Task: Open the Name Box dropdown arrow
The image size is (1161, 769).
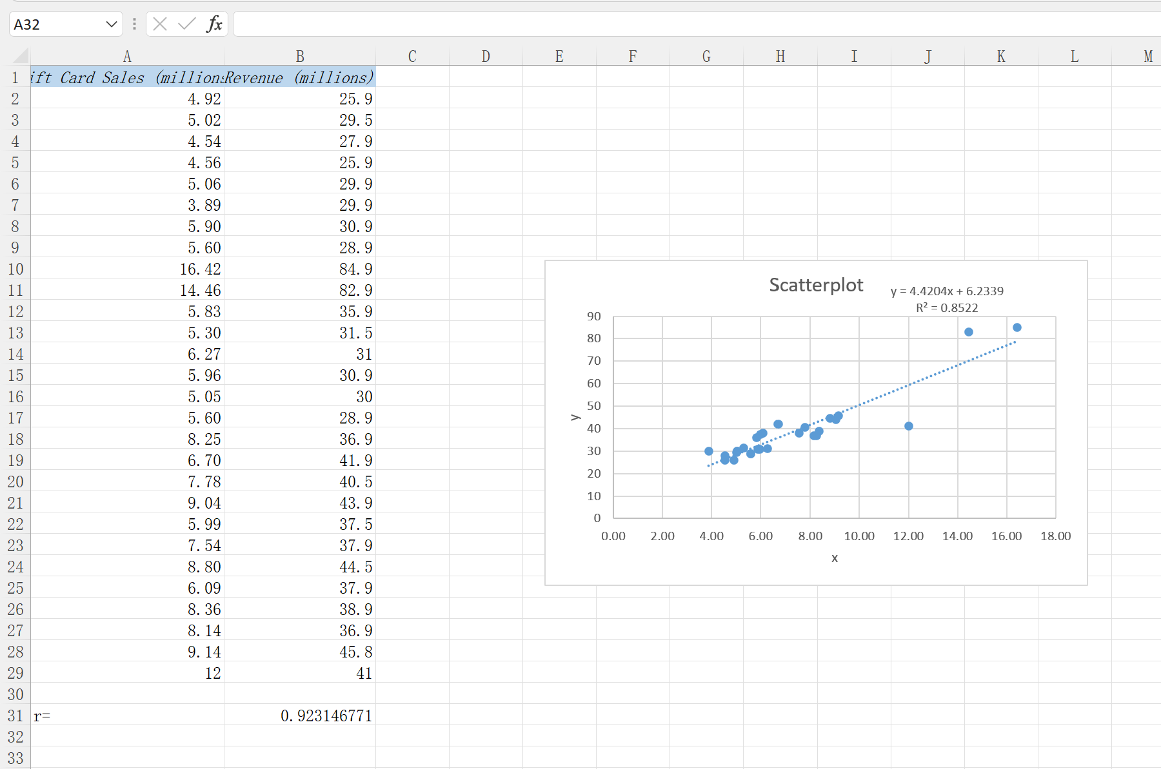Action: (112, 24)
